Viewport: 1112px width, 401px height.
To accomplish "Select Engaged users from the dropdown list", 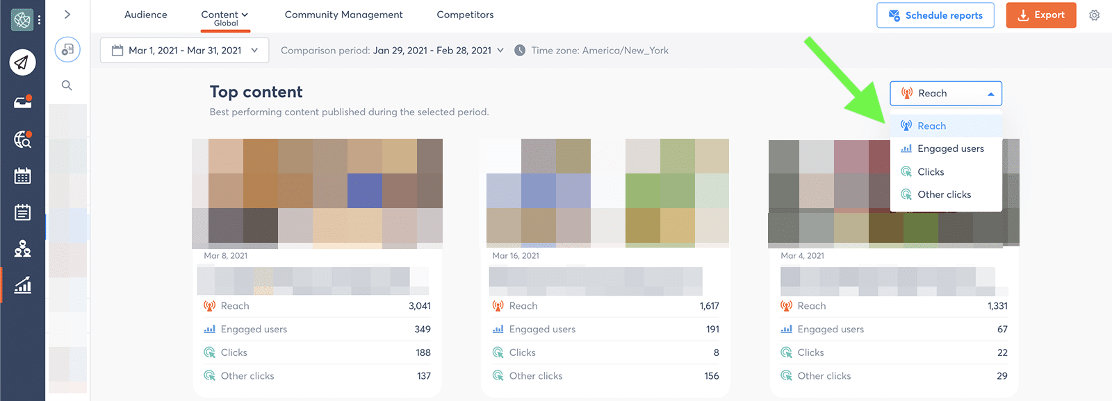I will click(x=950, y=148).
